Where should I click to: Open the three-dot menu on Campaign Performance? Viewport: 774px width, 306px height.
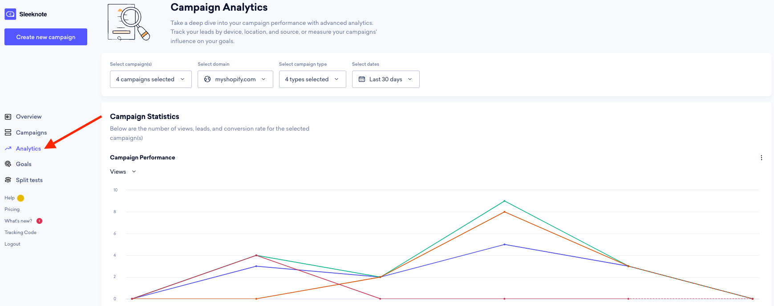[762, 158]
